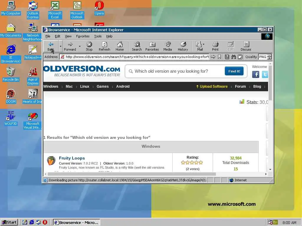The height and width of the screenshot is (226, 302).
Task: Open the Fruity Loops result link
Action: pyautogui.click(x=72, y=158)
